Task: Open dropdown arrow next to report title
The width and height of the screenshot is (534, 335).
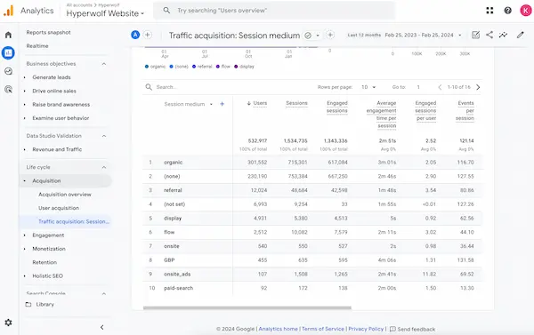Action: point(318,36)
